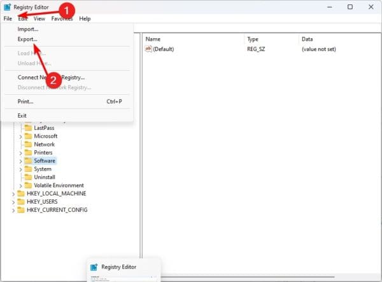382x282 pixels.
Task: Select the HKEY_USERS folder icon
Action: (x=21, y=202)
